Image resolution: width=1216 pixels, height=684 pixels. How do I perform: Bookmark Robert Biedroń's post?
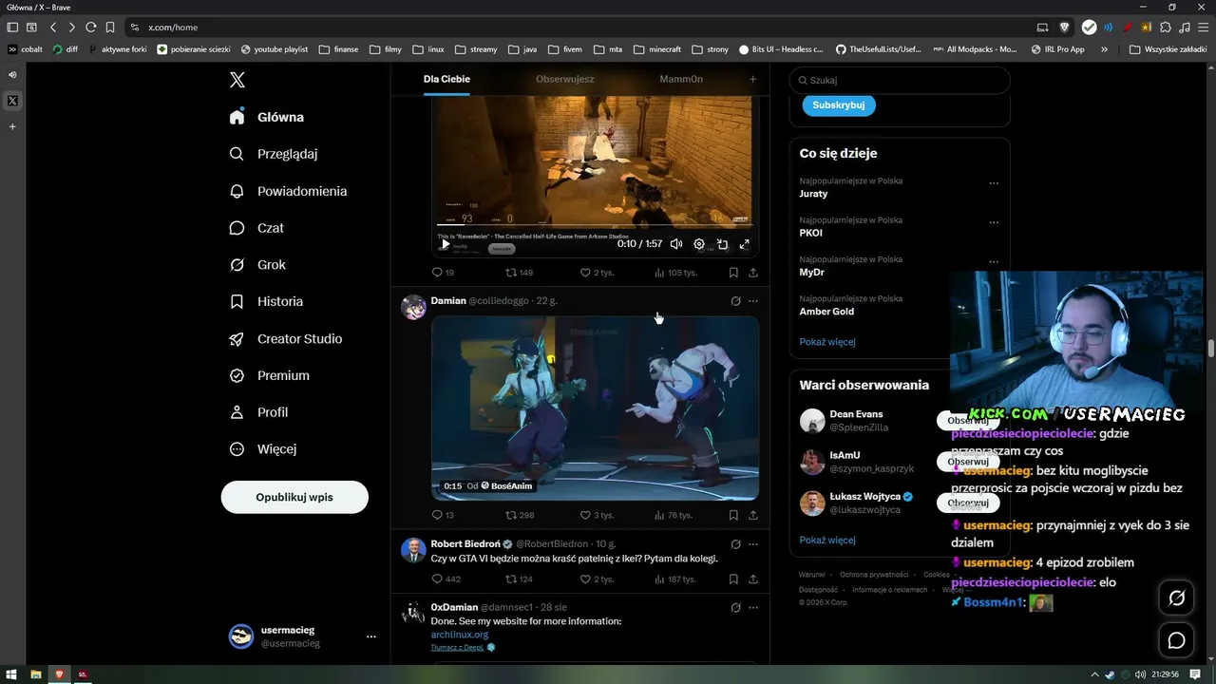pos(733,579)
